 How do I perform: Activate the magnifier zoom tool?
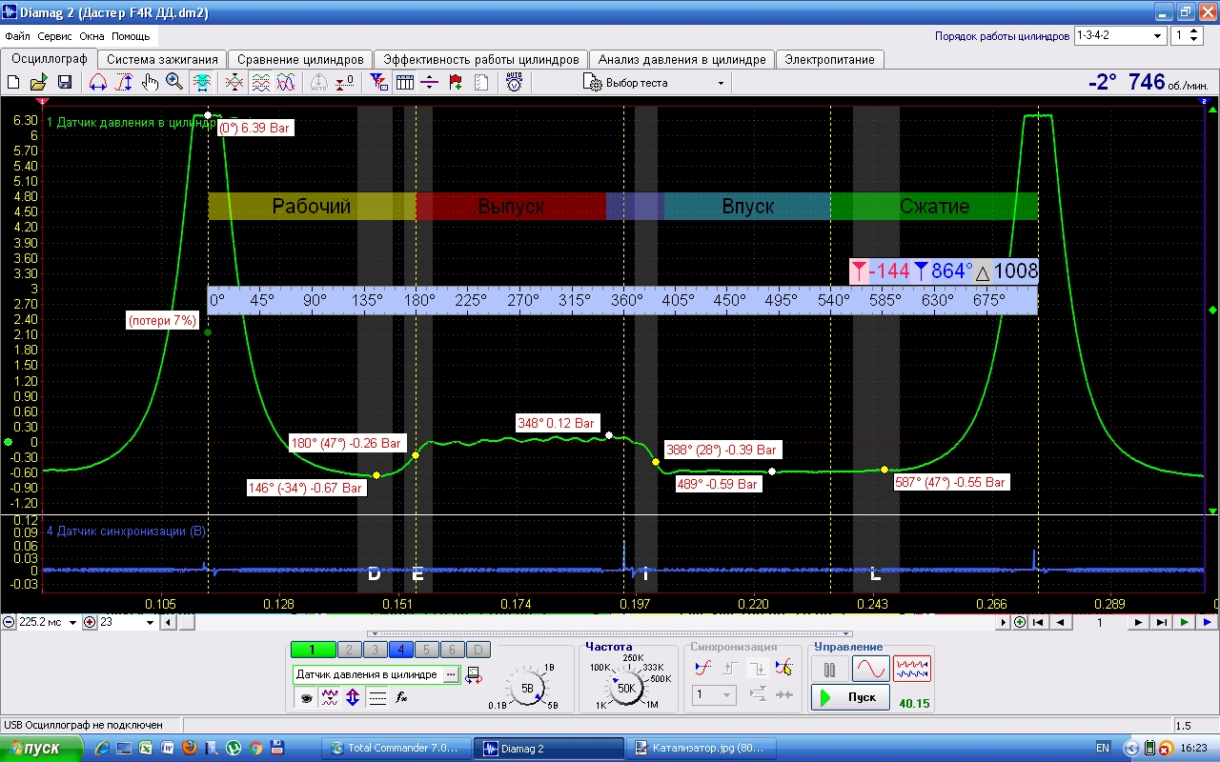click(174, 83)
